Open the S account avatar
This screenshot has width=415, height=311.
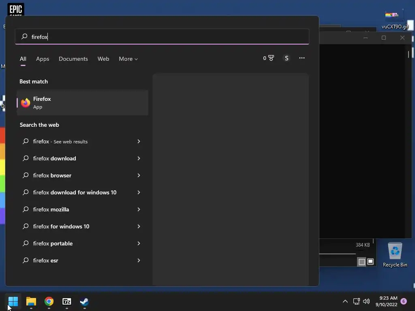point(287,58)
